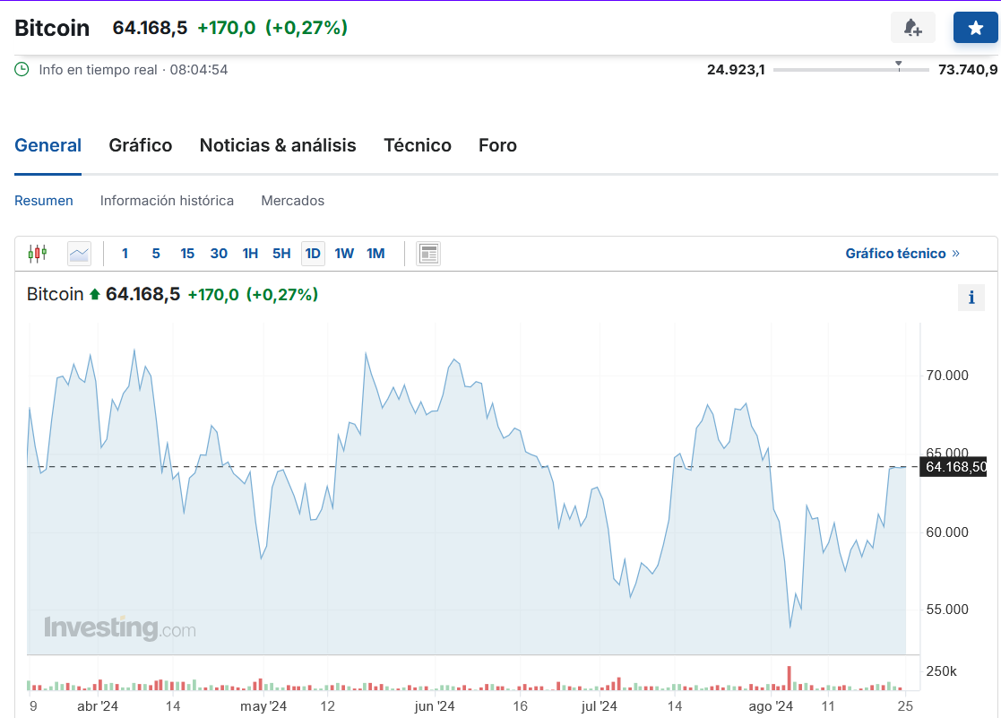Image resolution: width=1001 pixels, height=718 pixels.
Task: Open the news overlay chart icon
Action: (428, 254)
